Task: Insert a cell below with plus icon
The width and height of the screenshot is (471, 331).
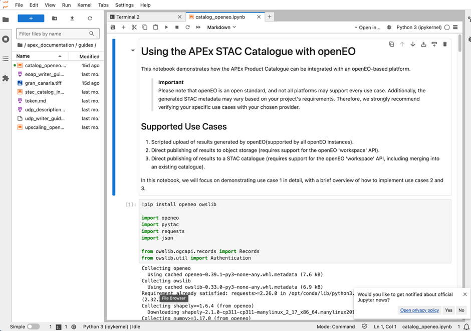Action: coord(123,28)
